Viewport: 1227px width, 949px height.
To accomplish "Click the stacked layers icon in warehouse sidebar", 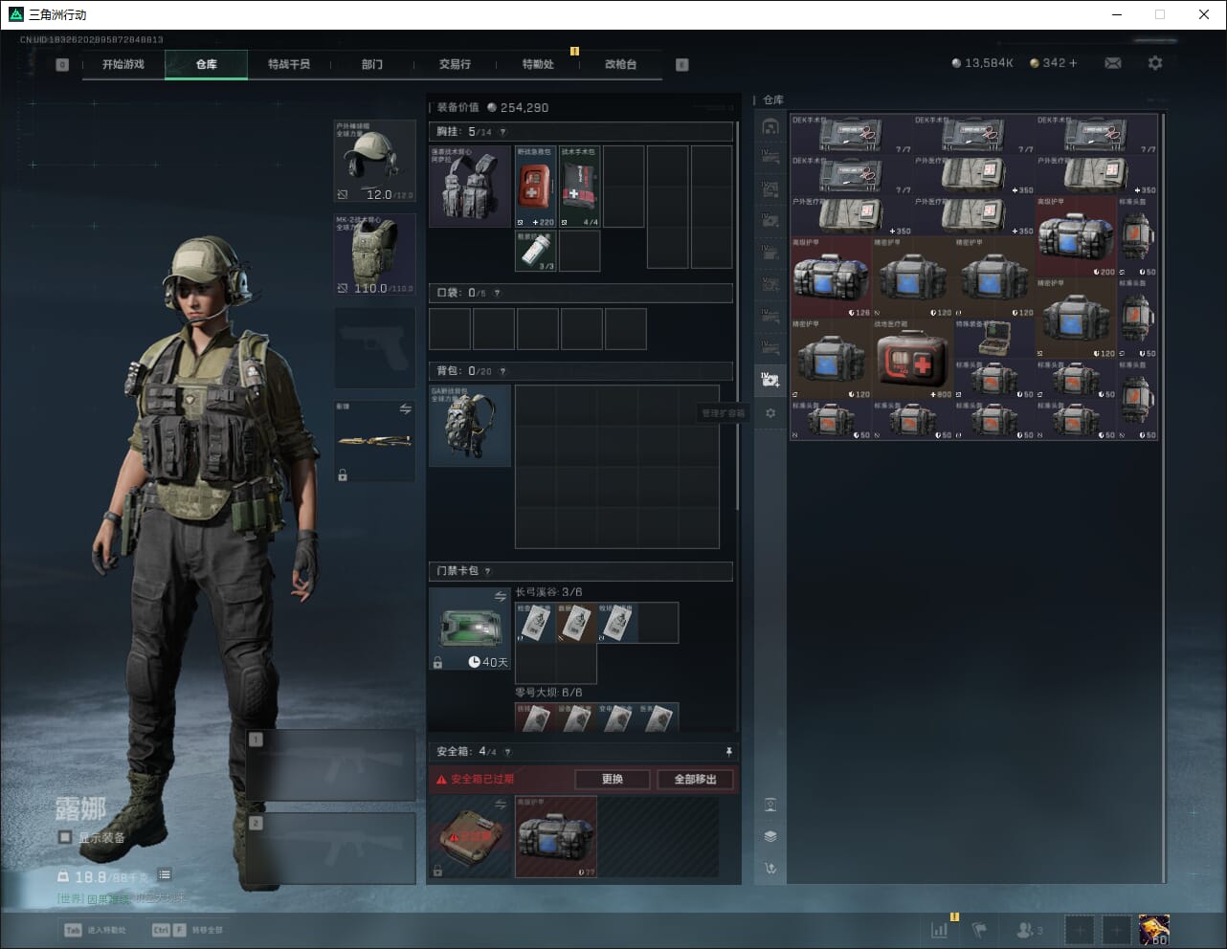I will 770,836.
